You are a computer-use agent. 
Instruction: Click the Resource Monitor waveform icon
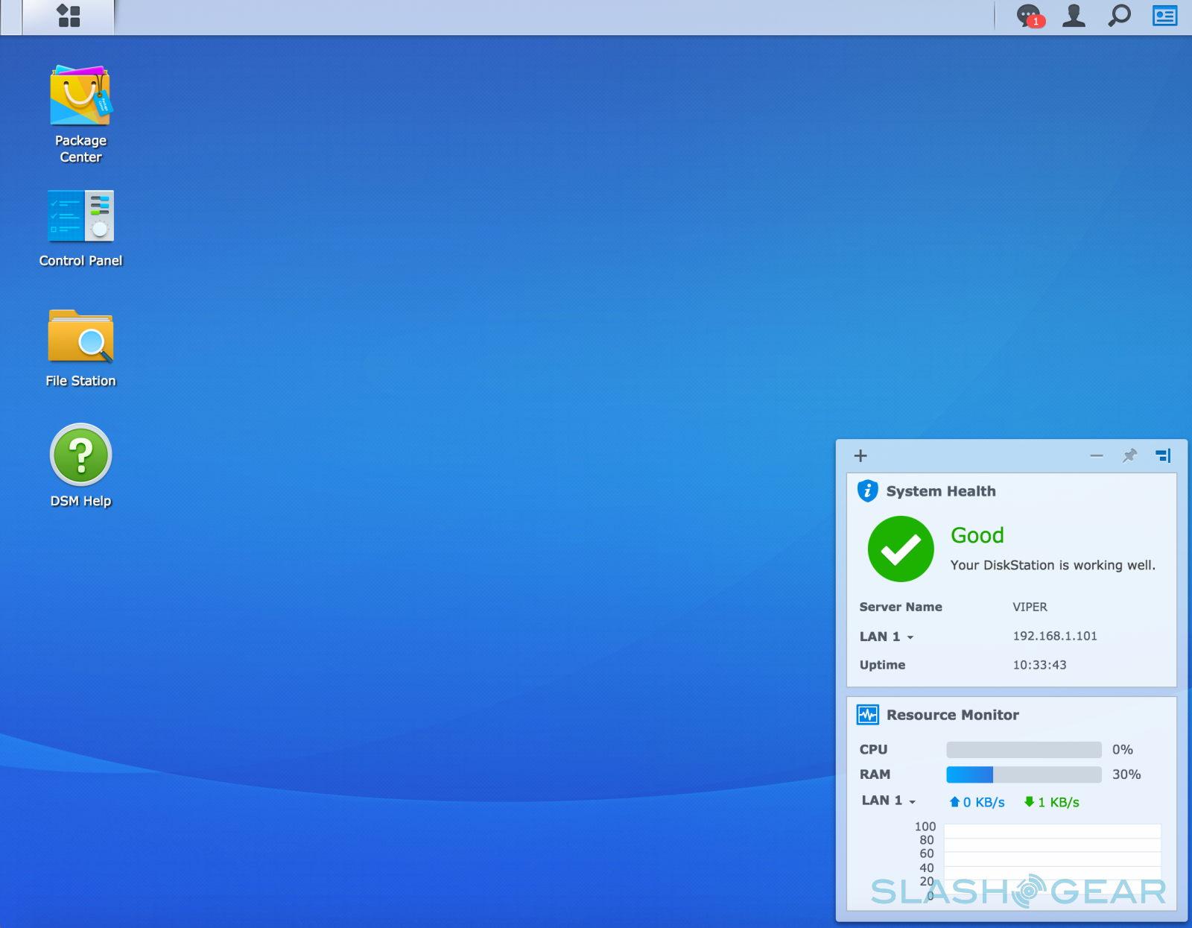[x=868, y=715]
